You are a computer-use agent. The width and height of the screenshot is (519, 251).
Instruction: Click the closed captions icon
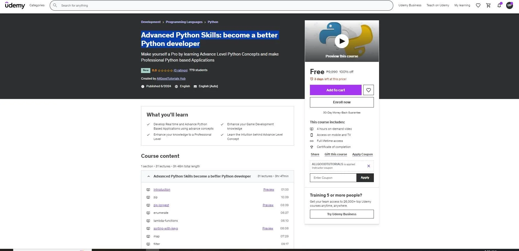[x=195, y=86]
